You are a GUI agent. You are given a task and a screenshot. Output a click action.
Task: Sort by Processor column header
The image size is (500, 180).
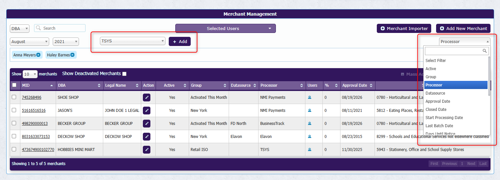click(282, 85)
